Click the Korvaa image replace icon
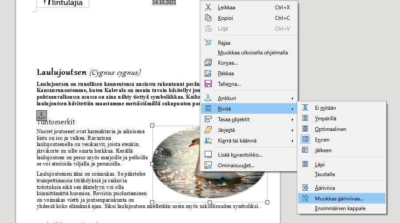The width and height of the screenshot is (400, 223). coord(208,62)
